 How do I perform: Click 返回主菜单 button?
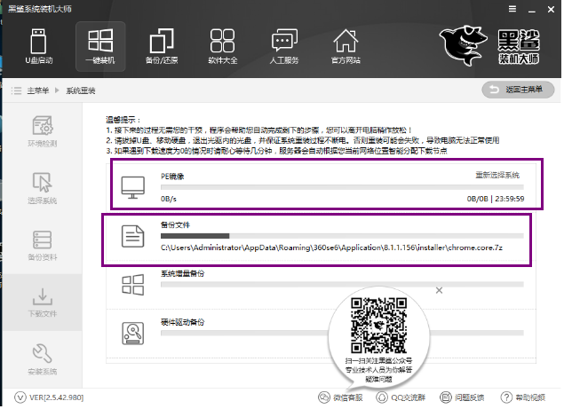point(518,90)
